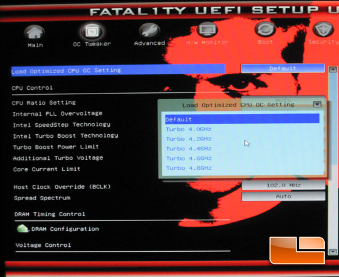Select Additional Turbo Voltage row
The width and height of the screenshot is (339, 277).
pos(58,158)
